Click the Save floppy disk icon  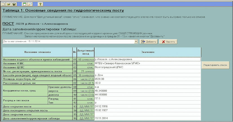point(14,4)
